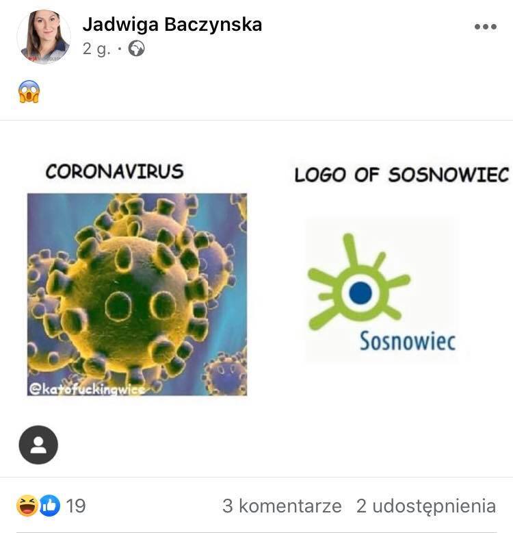Open the Jadwiga Baczynska profile name link
Image resolution: width=513 pixels, height=533 pixels.
(172, 25)
